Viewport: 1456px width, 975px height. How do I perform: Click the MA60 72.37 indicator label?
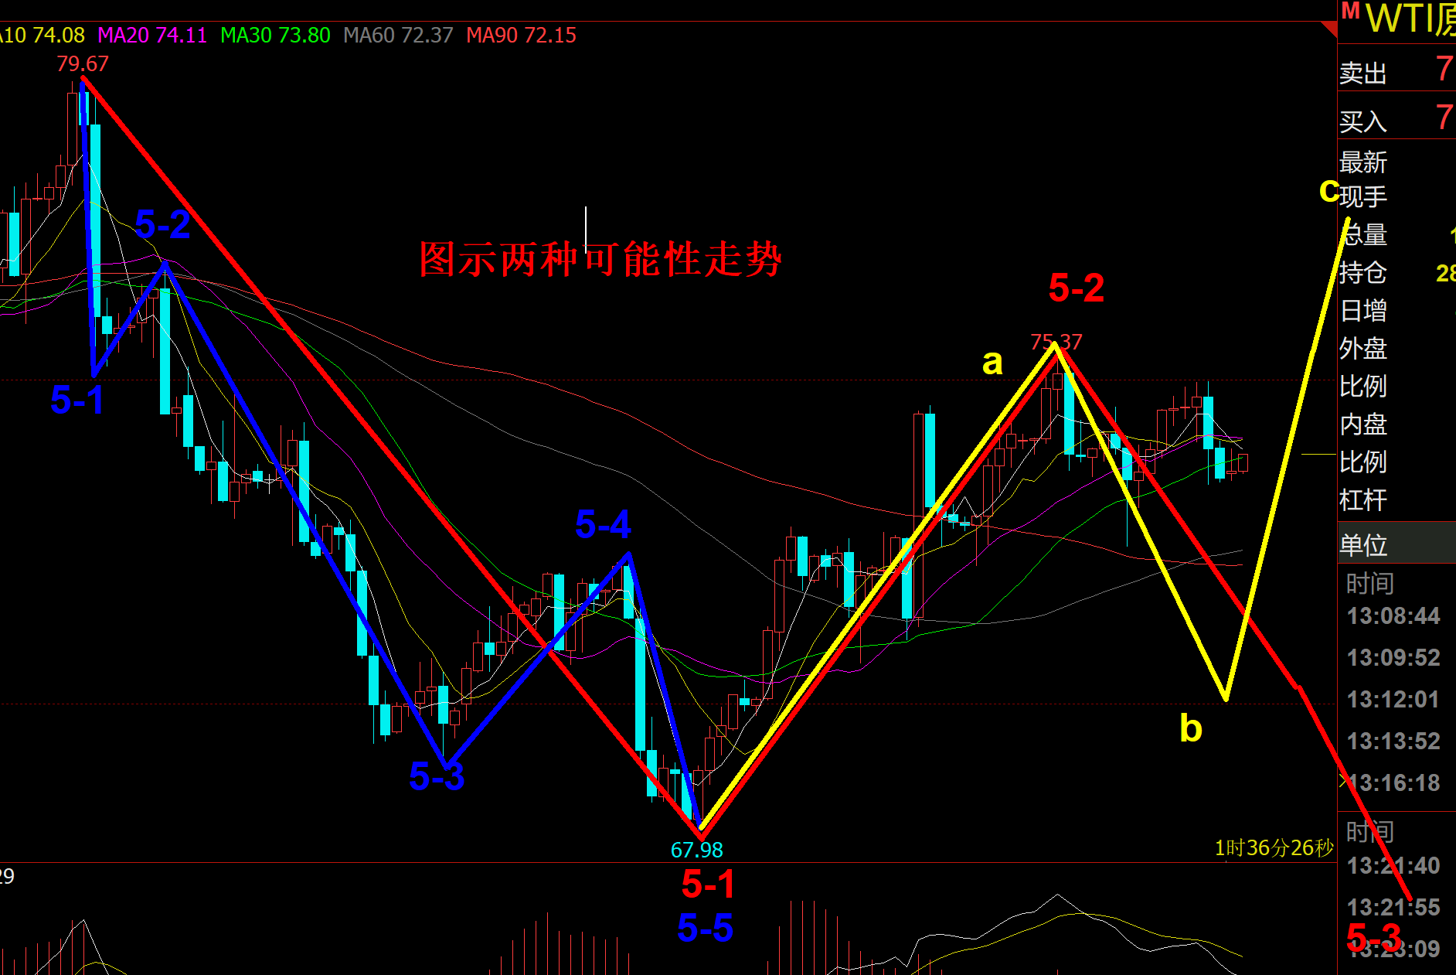(398, 36)
